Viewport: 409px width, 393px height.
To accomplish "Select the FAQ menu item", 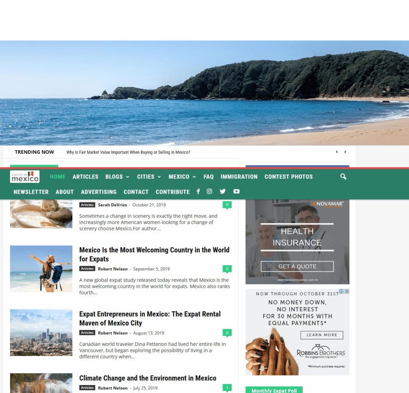I will (x=208, y=177).
